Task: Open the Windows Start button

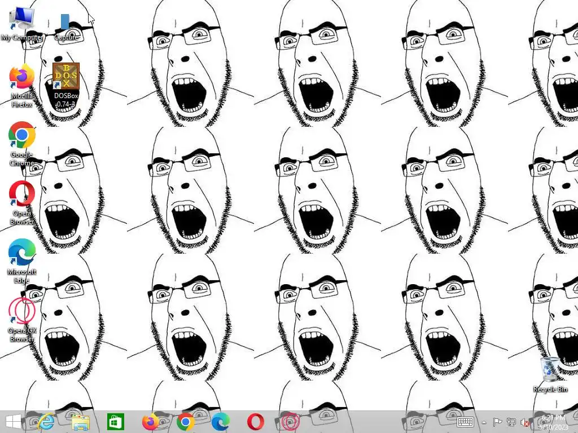Action: (x=14, y=422)
